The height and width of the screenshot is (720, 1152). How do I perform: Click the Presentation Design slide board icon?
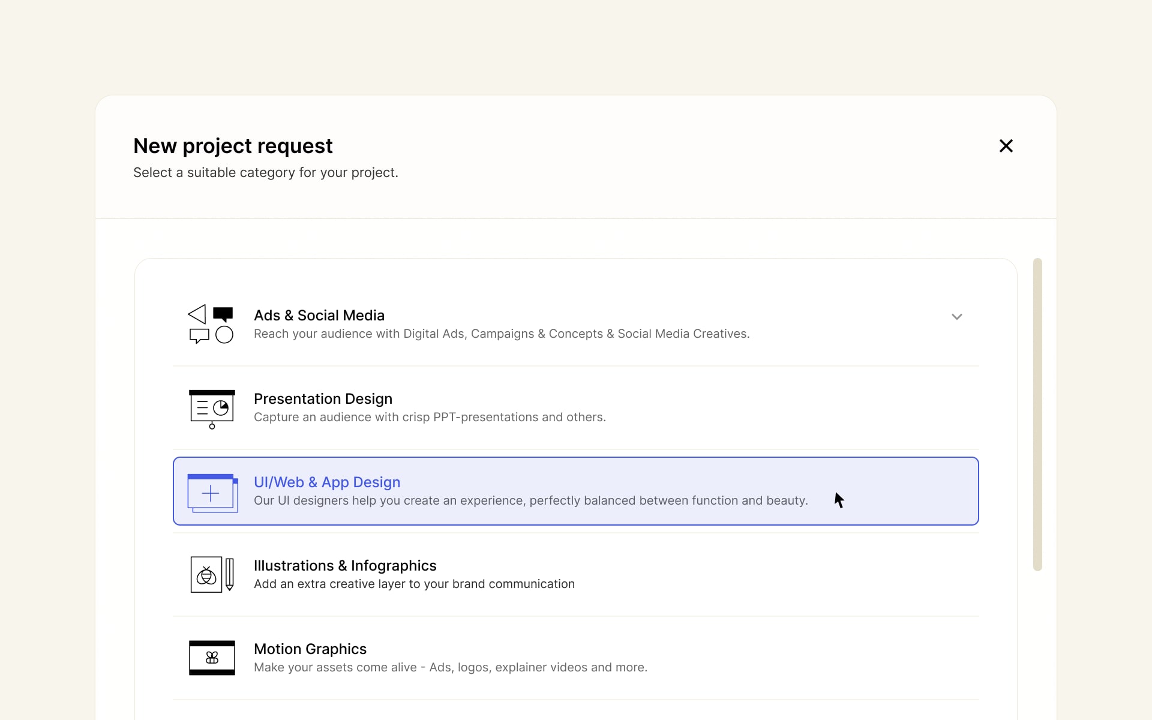[212, 409]
